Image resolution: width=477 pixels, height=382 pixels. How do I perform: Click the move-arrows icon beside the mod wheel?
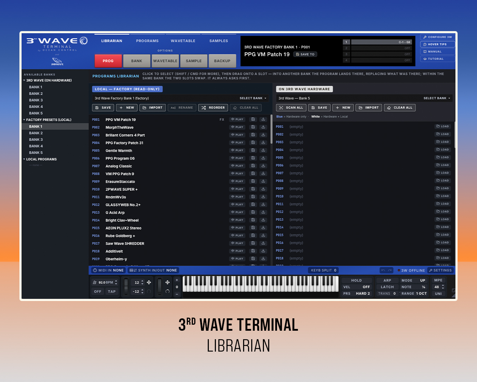coord(167,282)
